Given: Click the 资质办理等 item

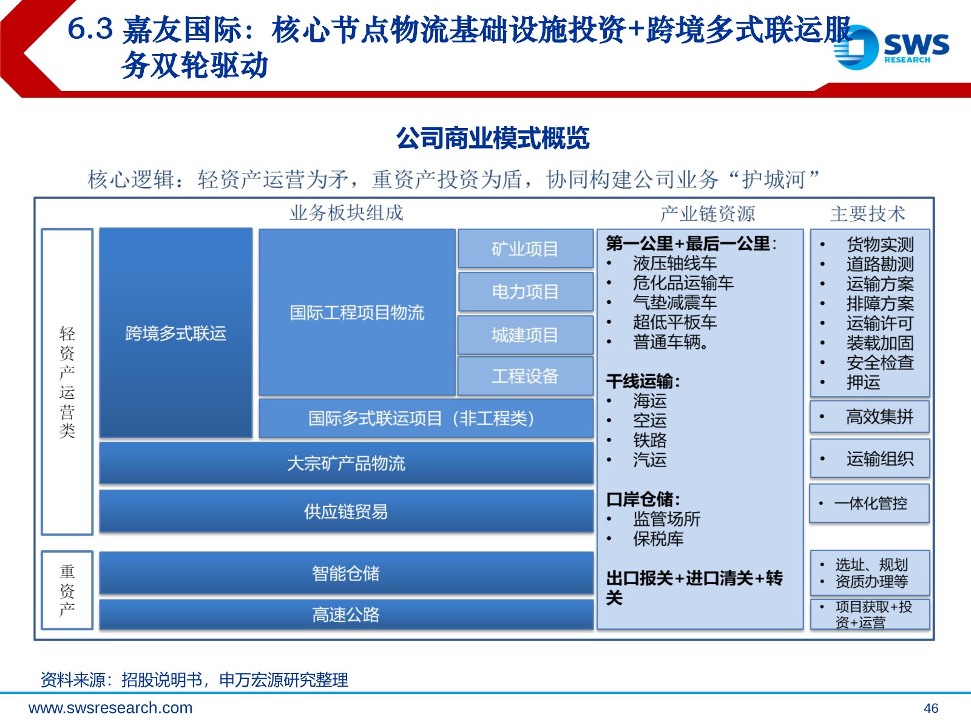Looking at the screenshot, I should click(871, 582).
